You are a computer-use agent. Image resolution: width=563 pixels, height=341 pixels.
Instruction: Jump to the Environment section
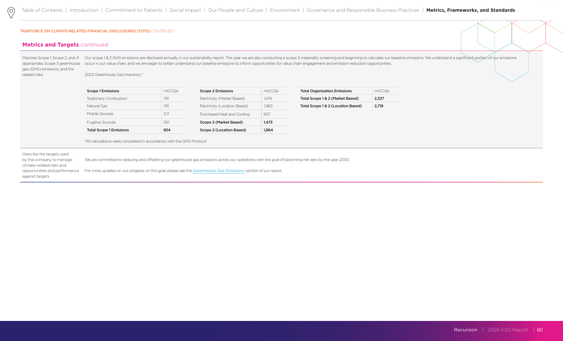pos(285,10)
